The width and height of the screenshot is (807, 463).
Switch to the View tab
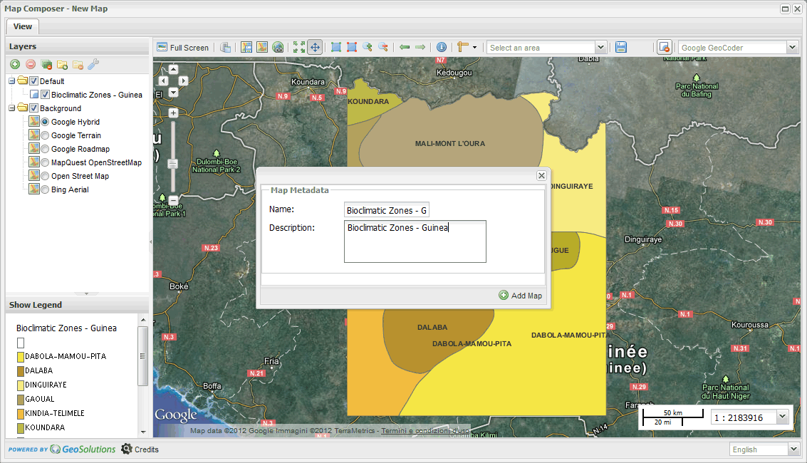tap(23, 26)
